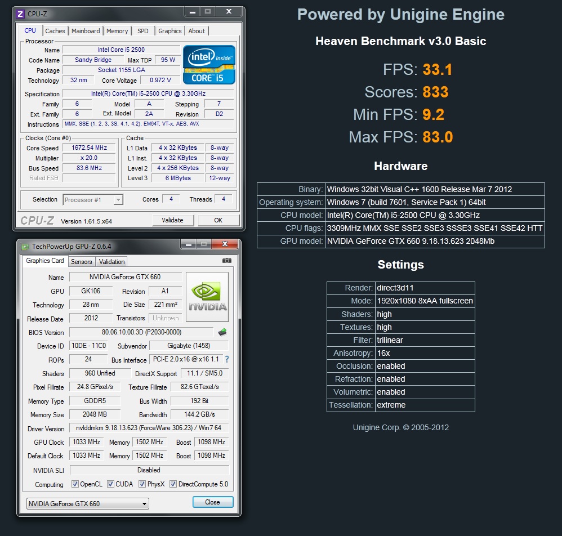Open the Processor #1 selection dropdown

click(x=93, y=199)
